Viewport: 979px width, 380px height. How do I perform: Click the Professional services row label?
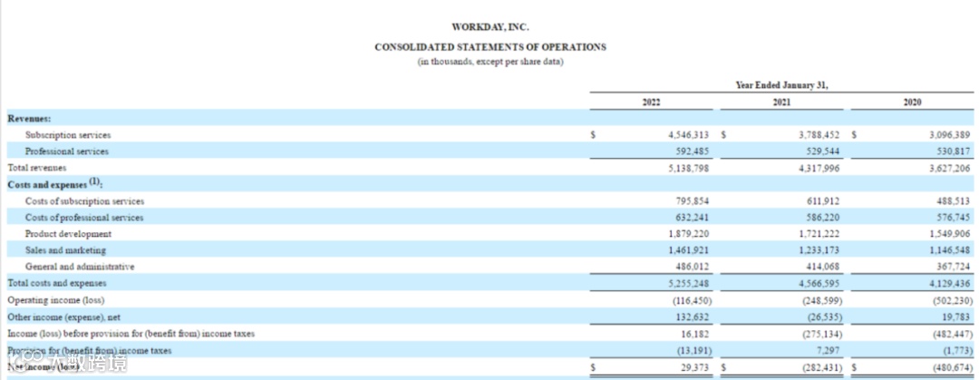[67, 151]
